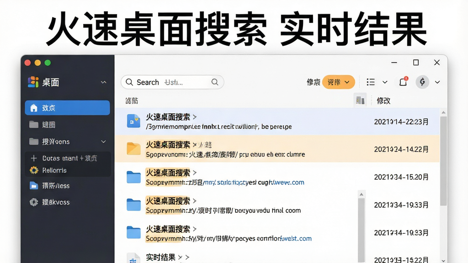468x263 pixels.
Task: Click folder icon of fifth result row
Action: [133, 232]
